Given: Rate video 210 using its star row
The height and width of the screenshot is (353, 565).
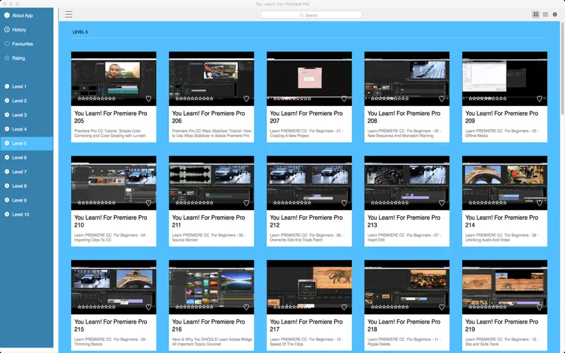Looking at the screenshot, I should click(97, 203).
